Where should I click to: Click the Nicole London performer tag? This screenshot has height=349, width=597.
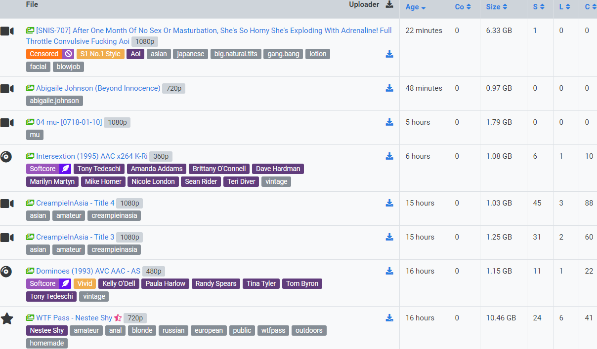153,182
